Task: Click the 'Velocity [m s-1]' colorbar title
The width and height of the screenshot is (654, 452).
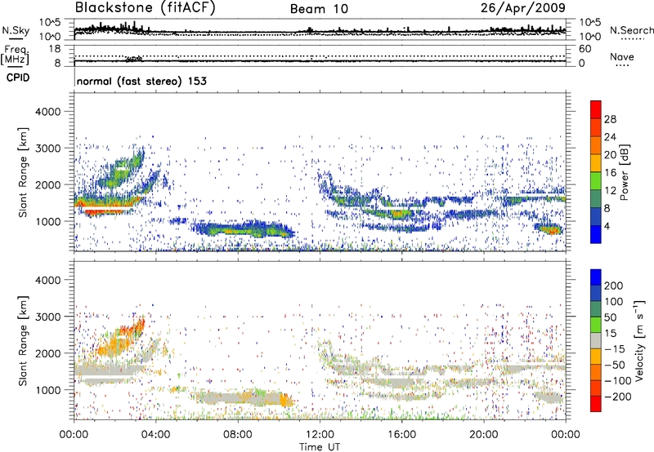Action: pos(639,340)
